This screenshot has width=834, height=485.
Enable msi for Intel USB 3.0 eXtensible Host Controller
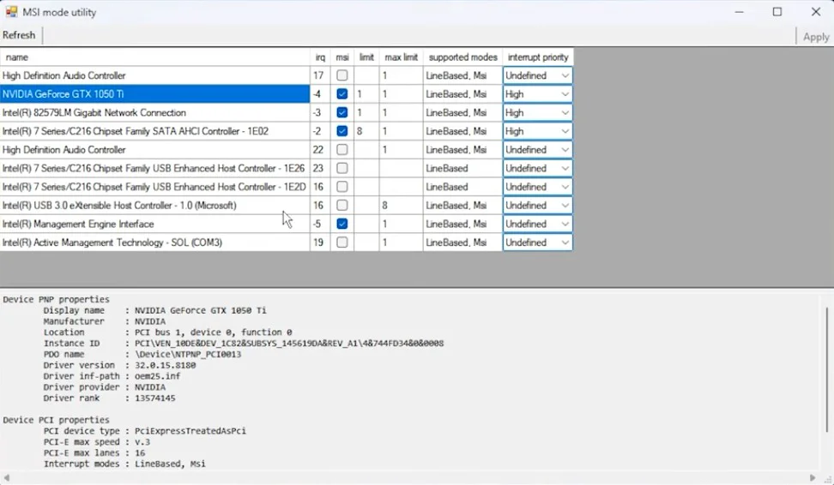click(342, 206)
